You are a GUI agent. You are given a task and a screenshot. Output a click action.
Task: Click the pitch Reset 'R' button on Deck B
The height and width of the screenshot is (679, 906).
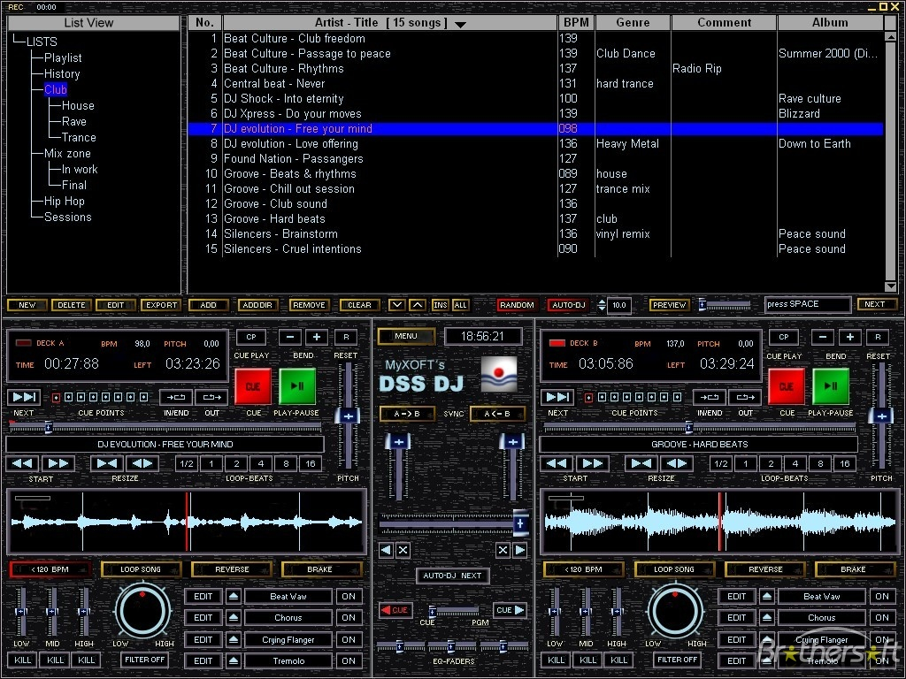[877, 337]
